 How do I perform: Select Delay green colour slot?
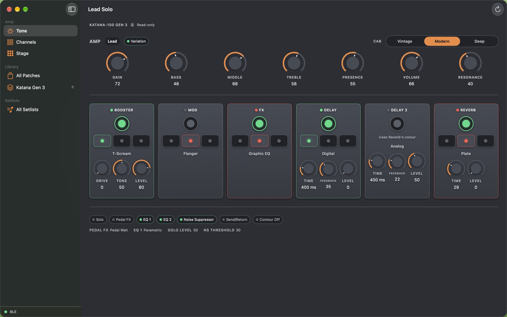(x=309, y=141)
